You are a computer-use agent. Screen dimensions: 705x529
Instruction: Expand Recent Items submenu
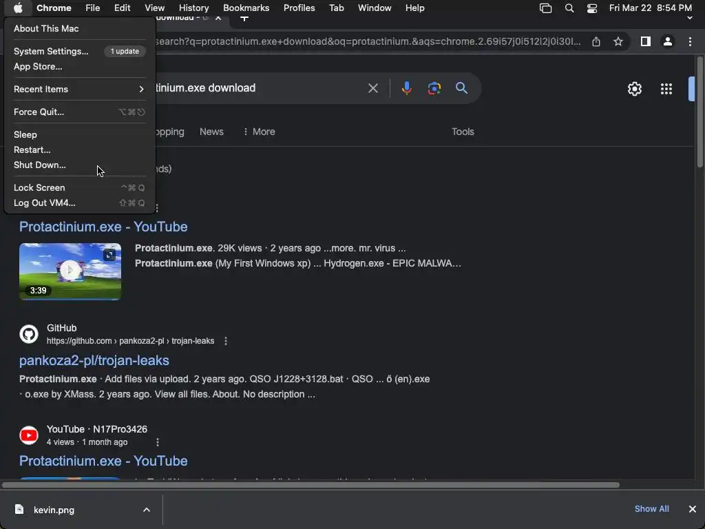click(x=80, y=89)
